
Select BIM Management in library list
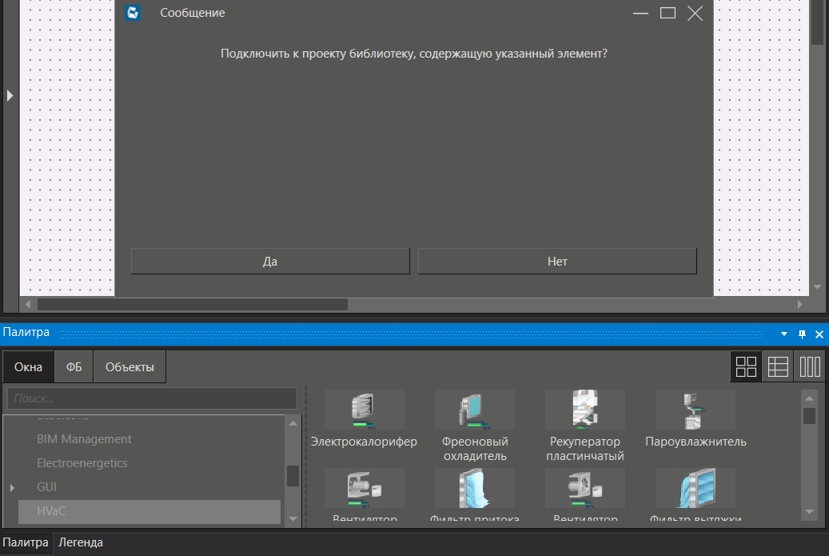pos(84,439)
